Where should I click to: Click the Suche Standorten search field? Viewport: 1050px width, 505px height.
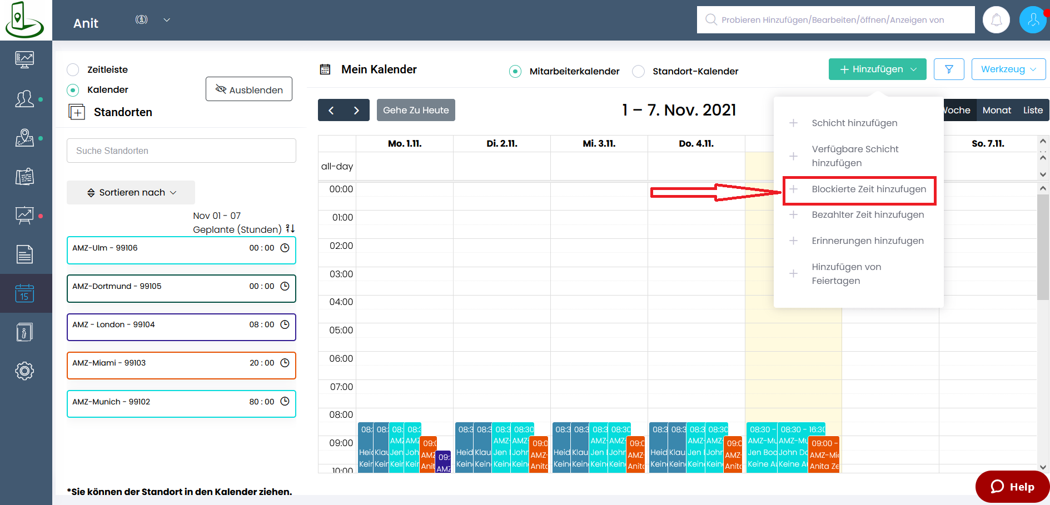181,151
